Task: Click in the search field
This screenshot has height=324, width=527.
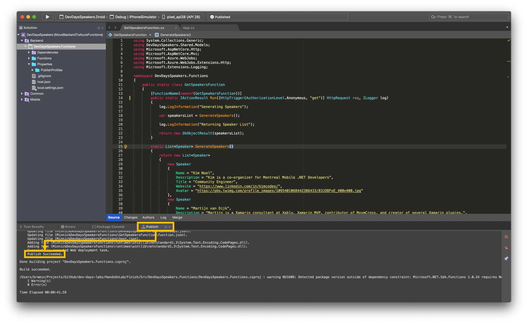Action: (469, 17)
